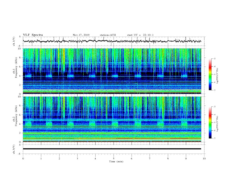Image resolution: width=230 pixels, height=178 pixels.
Task: Click time axis tick label "9"
Action: [186, 159]
